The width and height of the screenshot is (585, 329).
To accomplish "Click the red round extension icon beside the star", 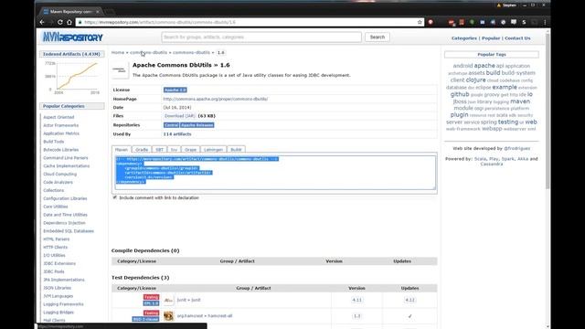I will [x=431, y=22].
